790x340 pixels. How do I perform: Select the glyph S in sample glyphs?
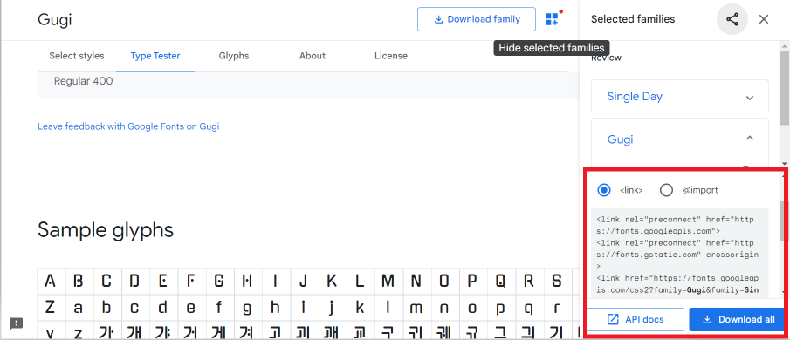(x=556, y=281)
